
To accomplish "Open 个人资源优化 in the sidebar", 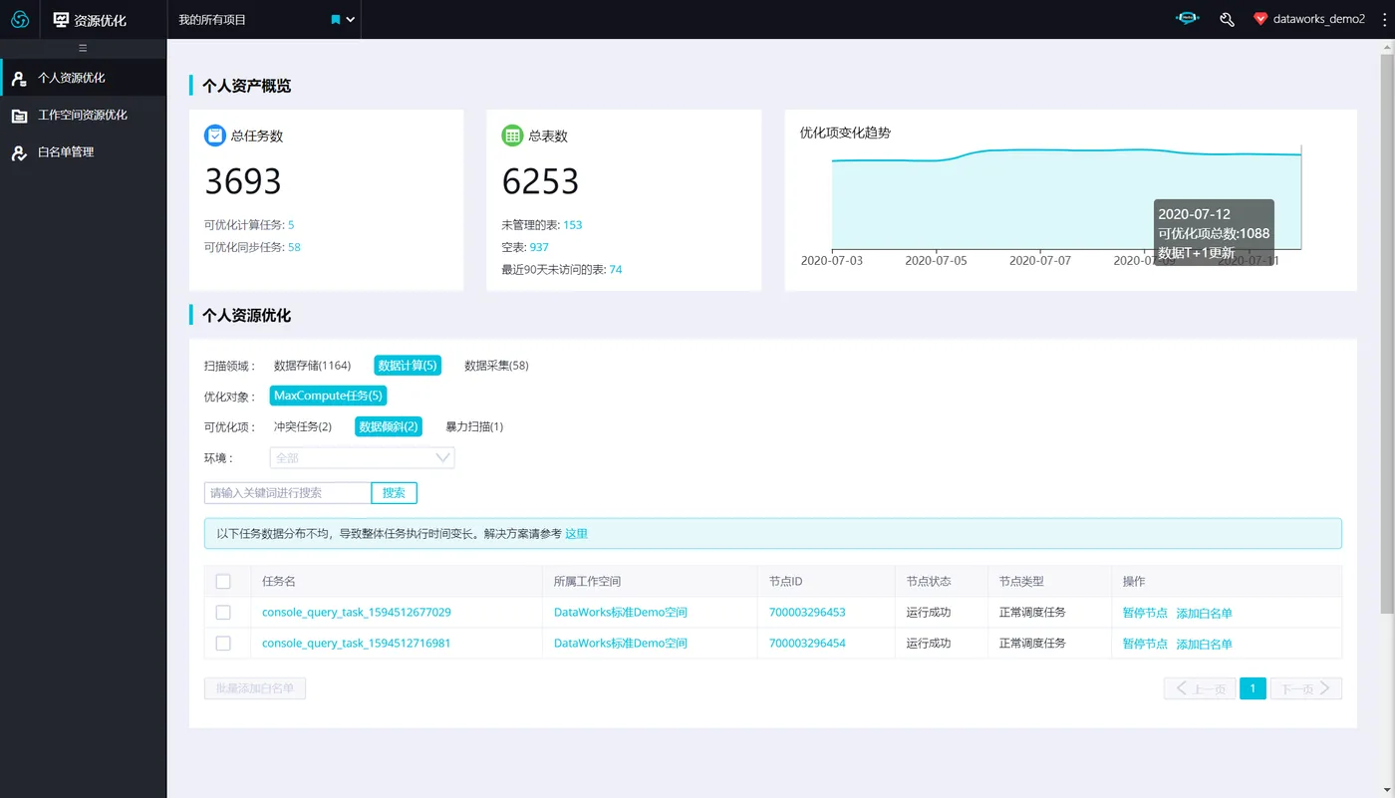I will click(84, 78).
